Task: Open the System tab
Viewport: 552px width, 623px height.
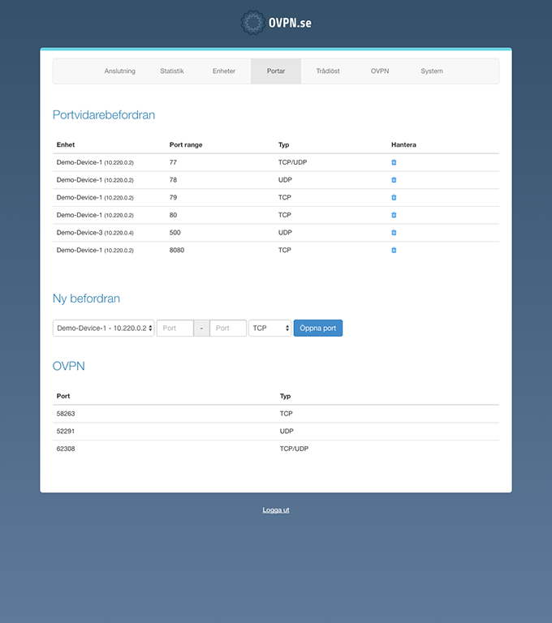Action: click(x=432, y=71)
